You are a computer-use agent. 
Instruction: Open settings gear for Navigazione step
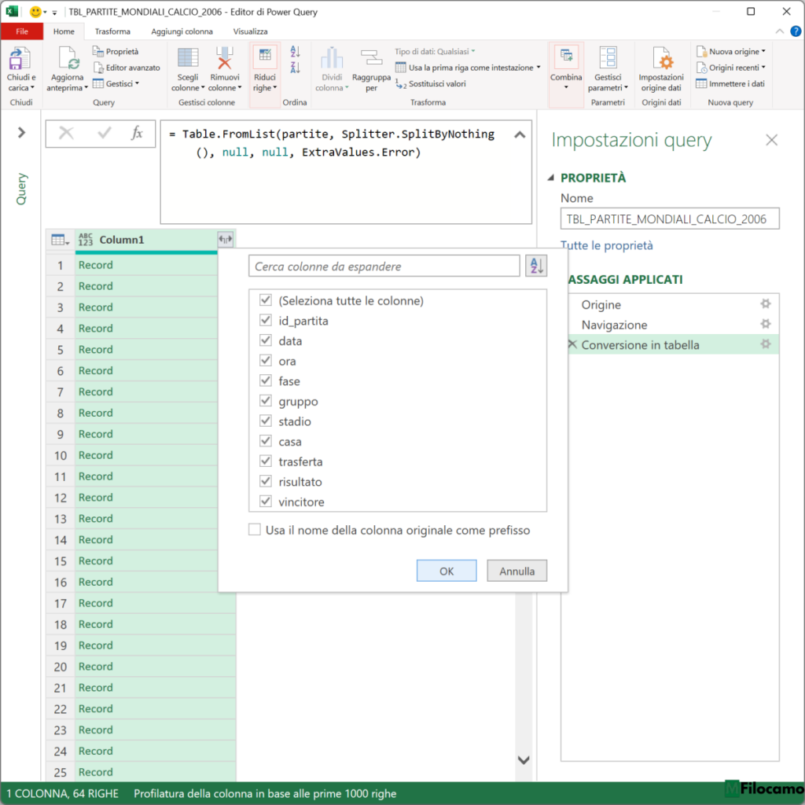(766, 324)
